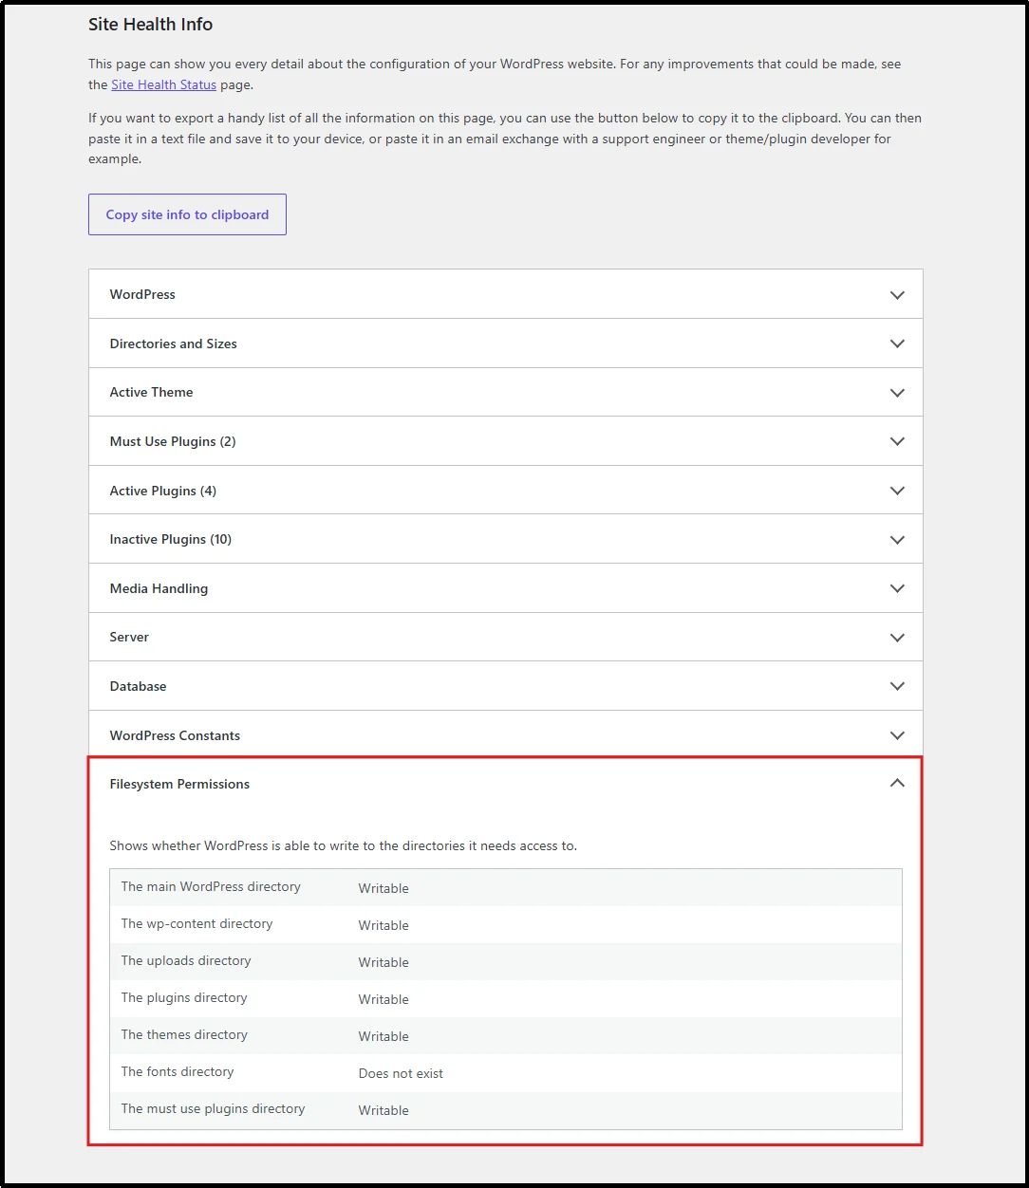
Task: Expand the Active Theme section
Action: [505, 392]
